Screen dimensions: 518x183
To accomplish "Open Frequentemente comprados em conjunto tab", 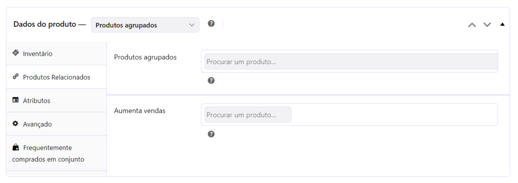I will [56, 153].
